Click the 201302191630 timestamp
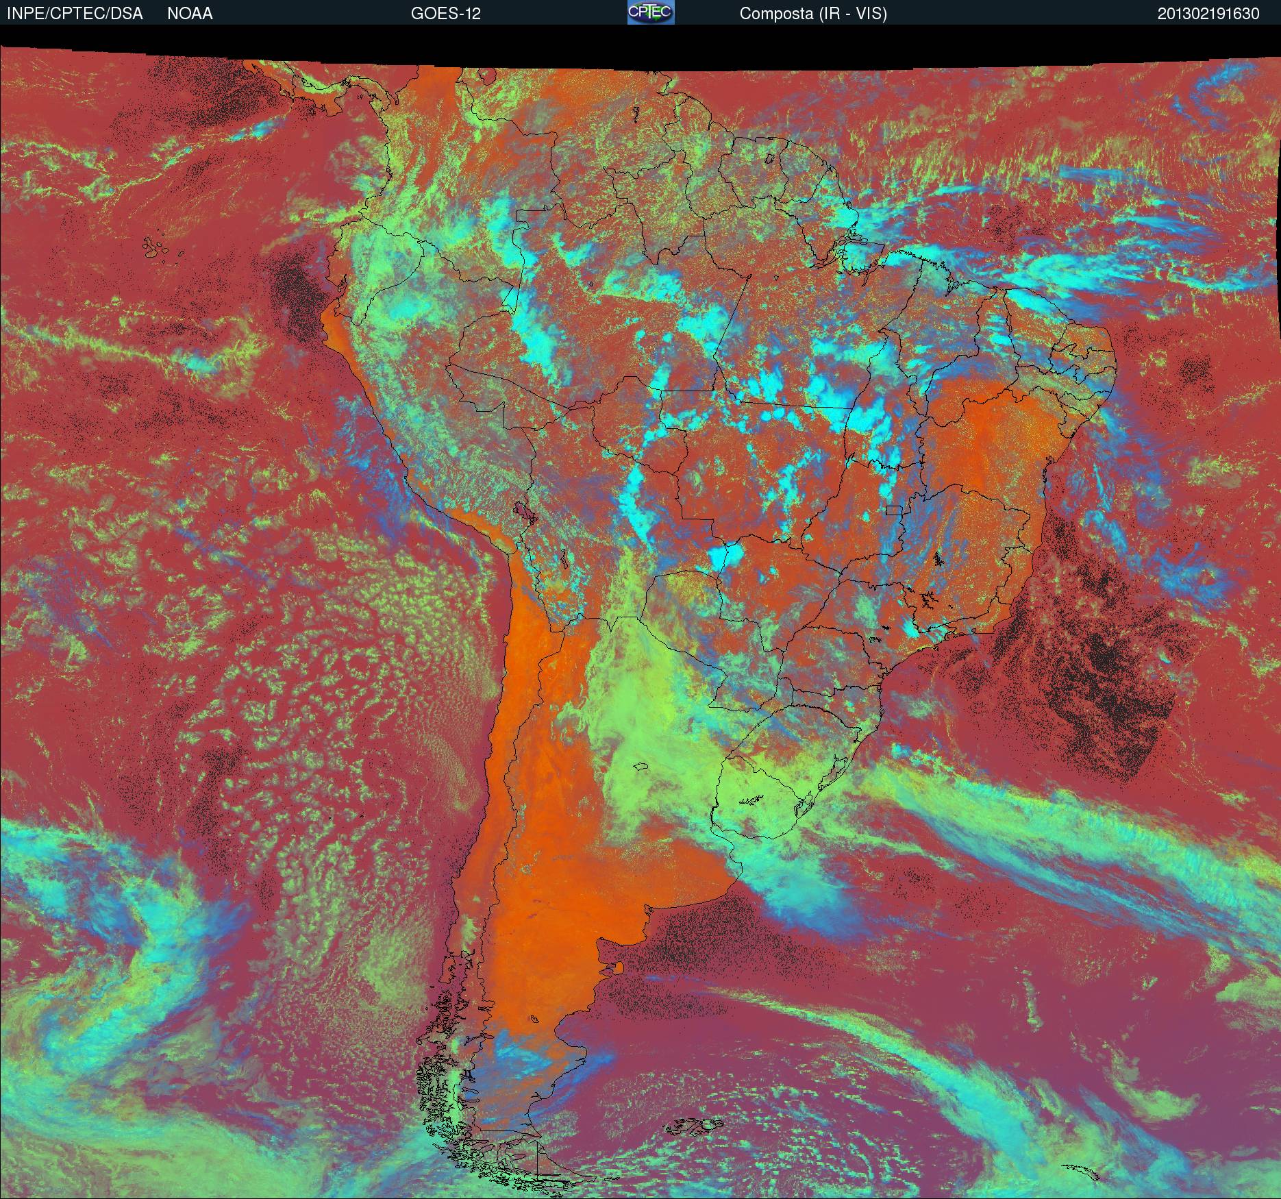 click(1208, 14)
